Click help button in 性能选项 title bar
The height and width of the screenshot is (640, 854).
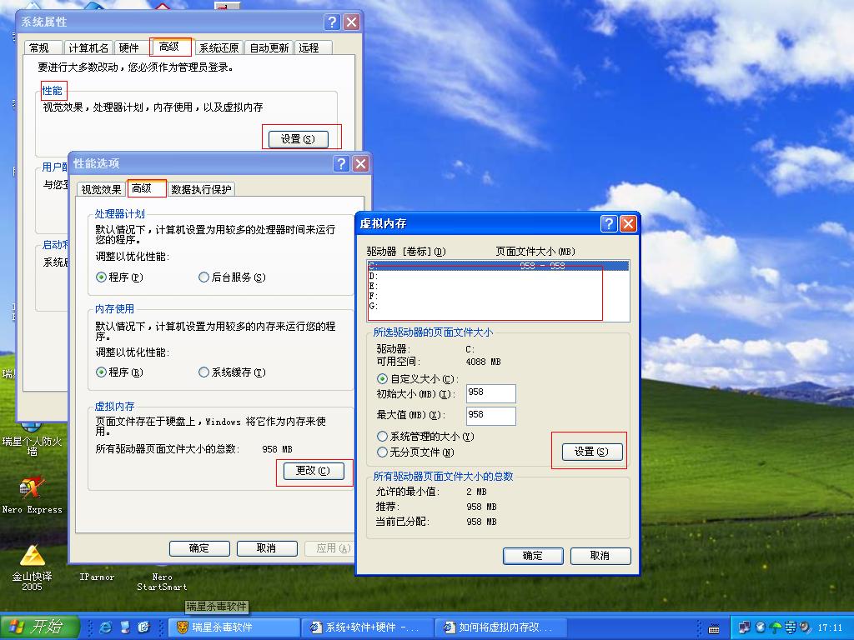(341, 164)
